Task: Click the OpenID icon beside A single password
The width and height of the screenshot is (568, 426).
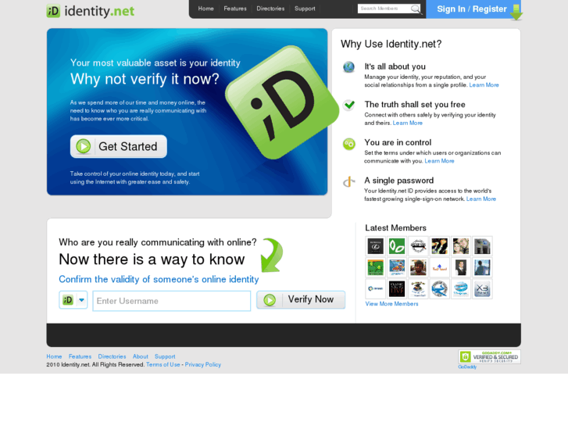Action: pos(348,181)
